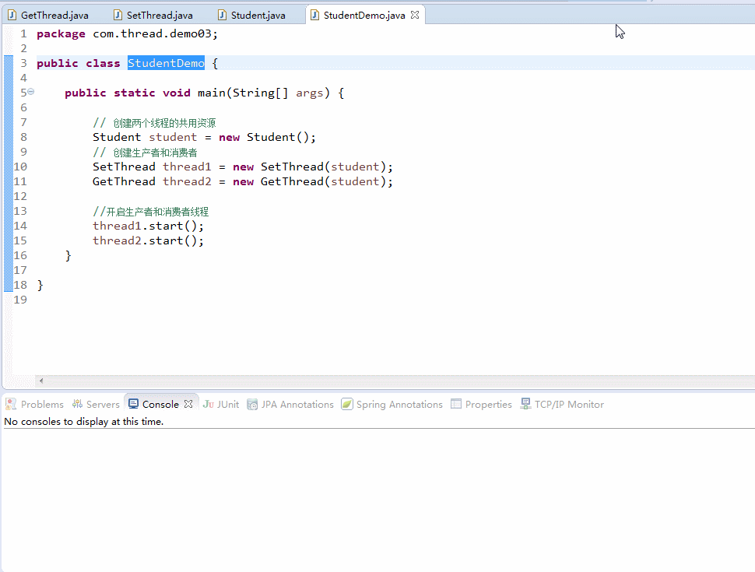Click line number 19 in the gutter
755x572 pixels.
tap(20, 300)
